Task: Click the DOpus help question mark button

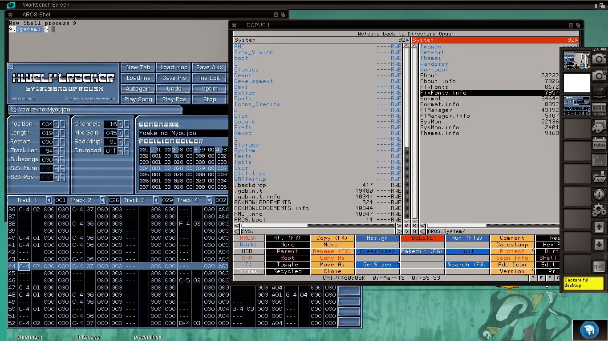Action: point(533,278)
